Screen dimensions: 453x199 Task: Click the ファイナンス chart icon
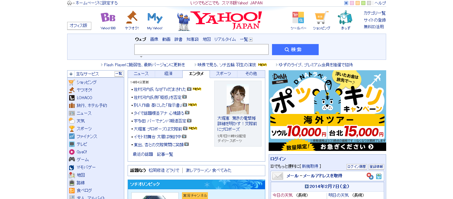coord(72,136)
